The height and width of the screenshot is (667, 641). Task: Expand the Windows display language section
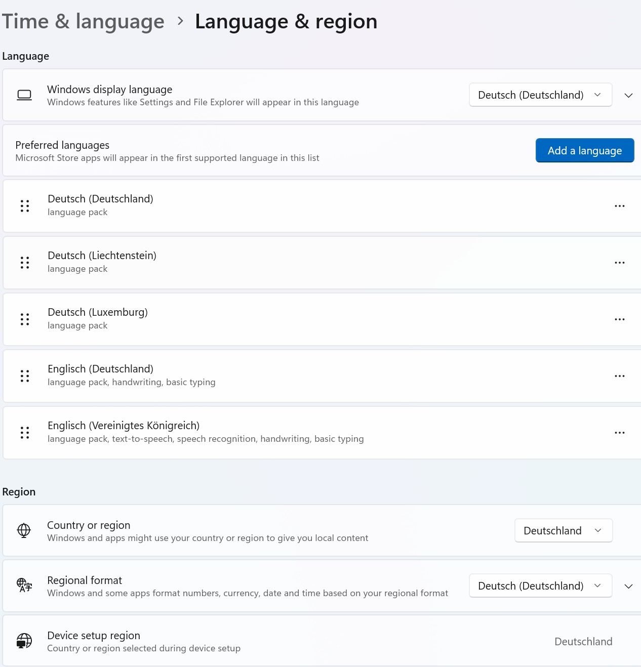[x=628, y=95]
